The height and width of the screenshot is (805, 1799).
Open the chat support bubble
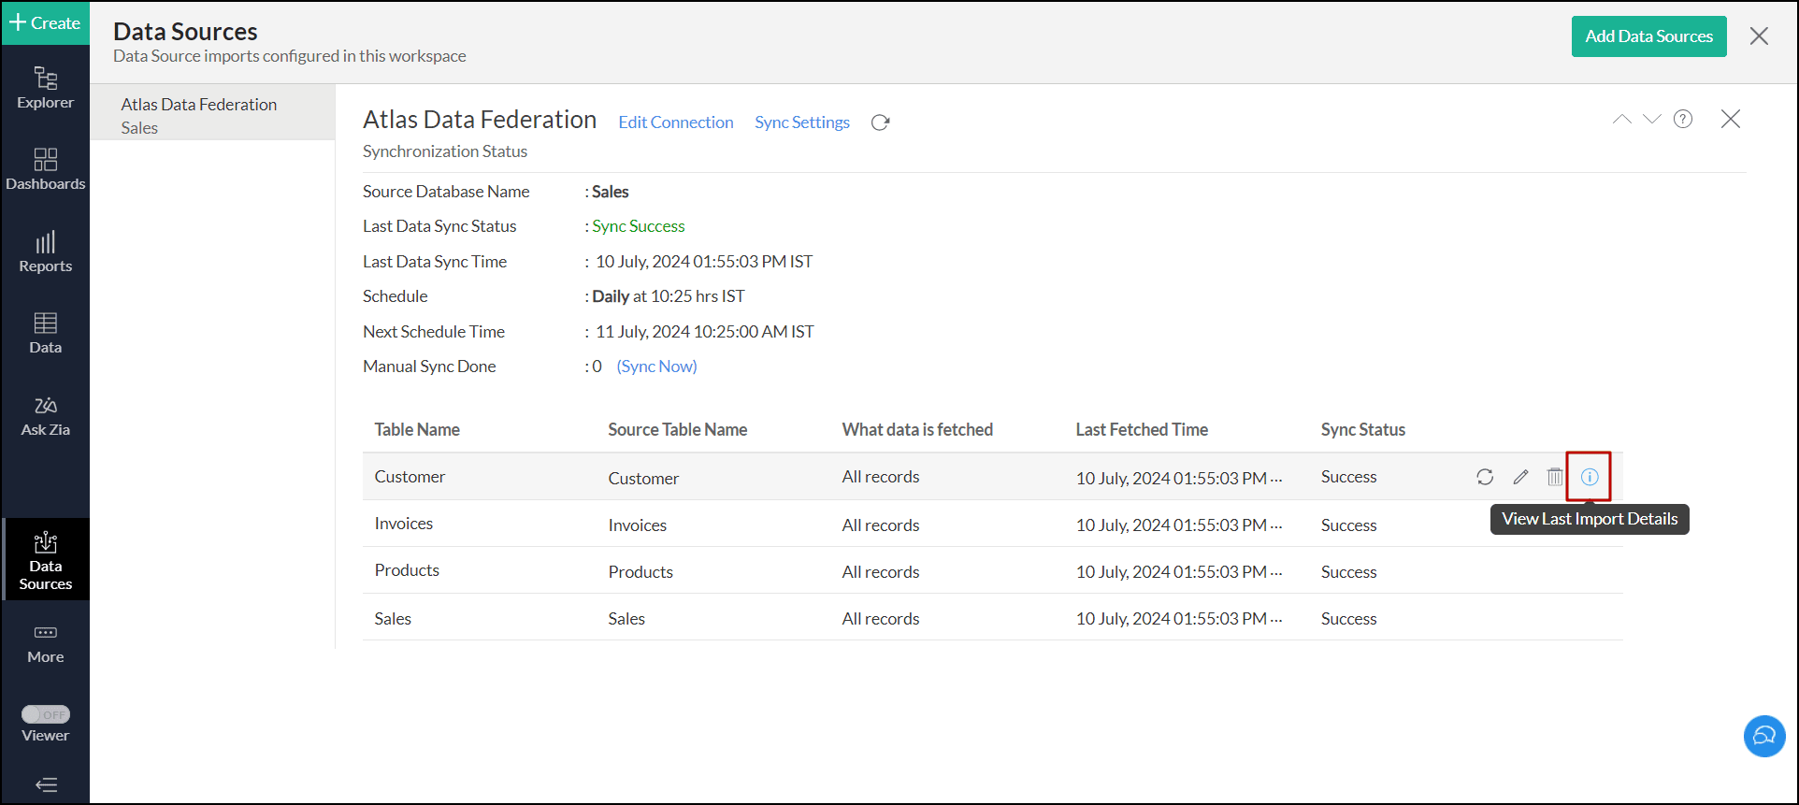(x=1763, y=736)
